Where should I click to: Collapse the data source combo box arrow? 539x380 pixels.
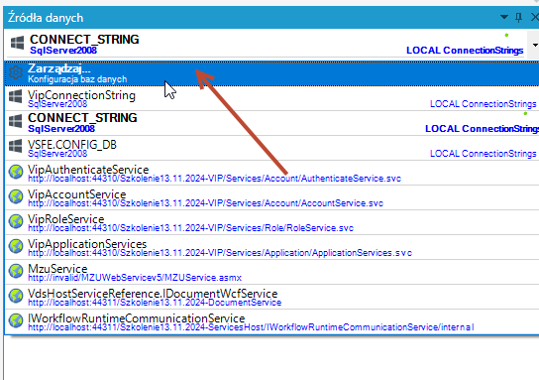click(534, 45)
